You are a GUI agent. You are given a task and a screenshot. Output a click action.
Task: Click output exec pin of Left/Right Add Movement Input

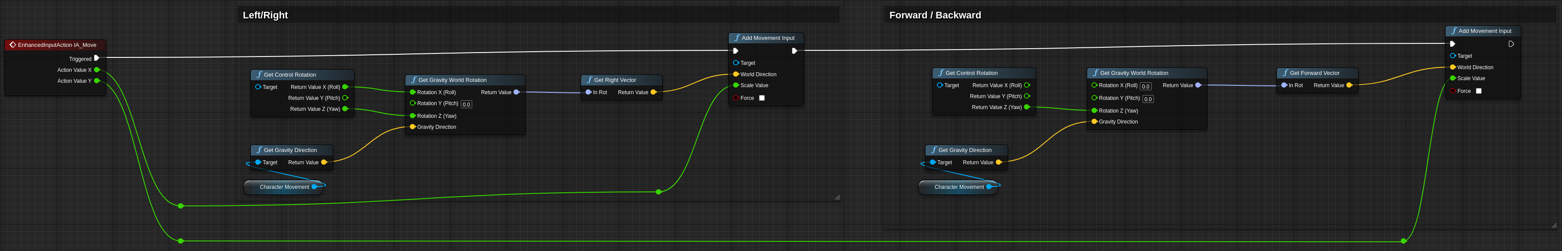(794, 51)
